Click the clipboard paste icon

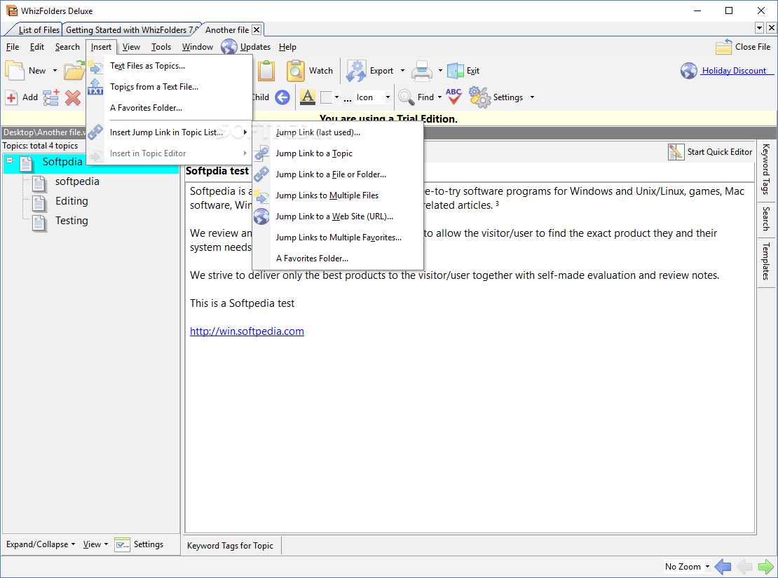(266, 71)
